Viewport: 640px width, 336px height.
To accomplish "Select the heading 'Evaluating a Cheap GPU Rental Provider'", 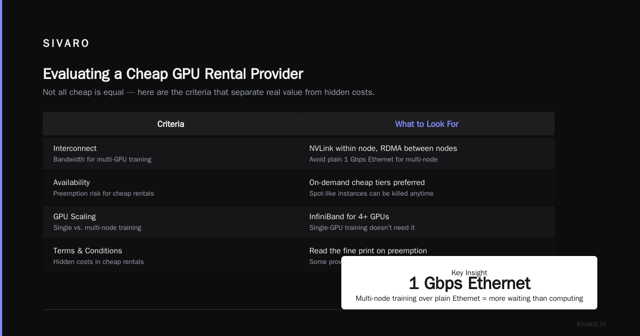I will [x=173, y=74].
